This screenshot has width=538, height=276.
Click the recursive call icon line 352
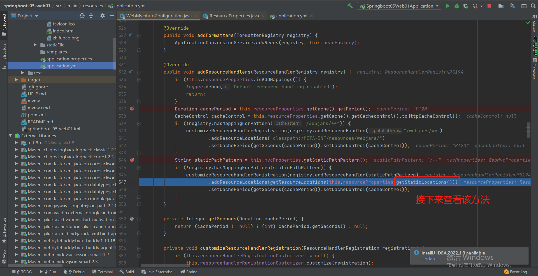point(132,219)
